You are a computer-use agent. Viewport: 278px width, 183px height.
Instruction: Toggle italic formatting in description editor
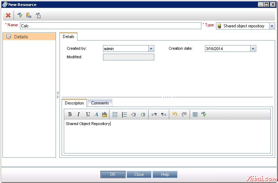79,114
